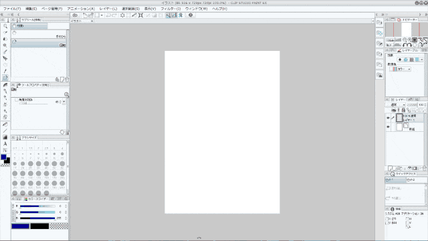428x241 pixels.
Task: Toggle Snap to Ruler in command bar
Action: [x=168, y=15]
